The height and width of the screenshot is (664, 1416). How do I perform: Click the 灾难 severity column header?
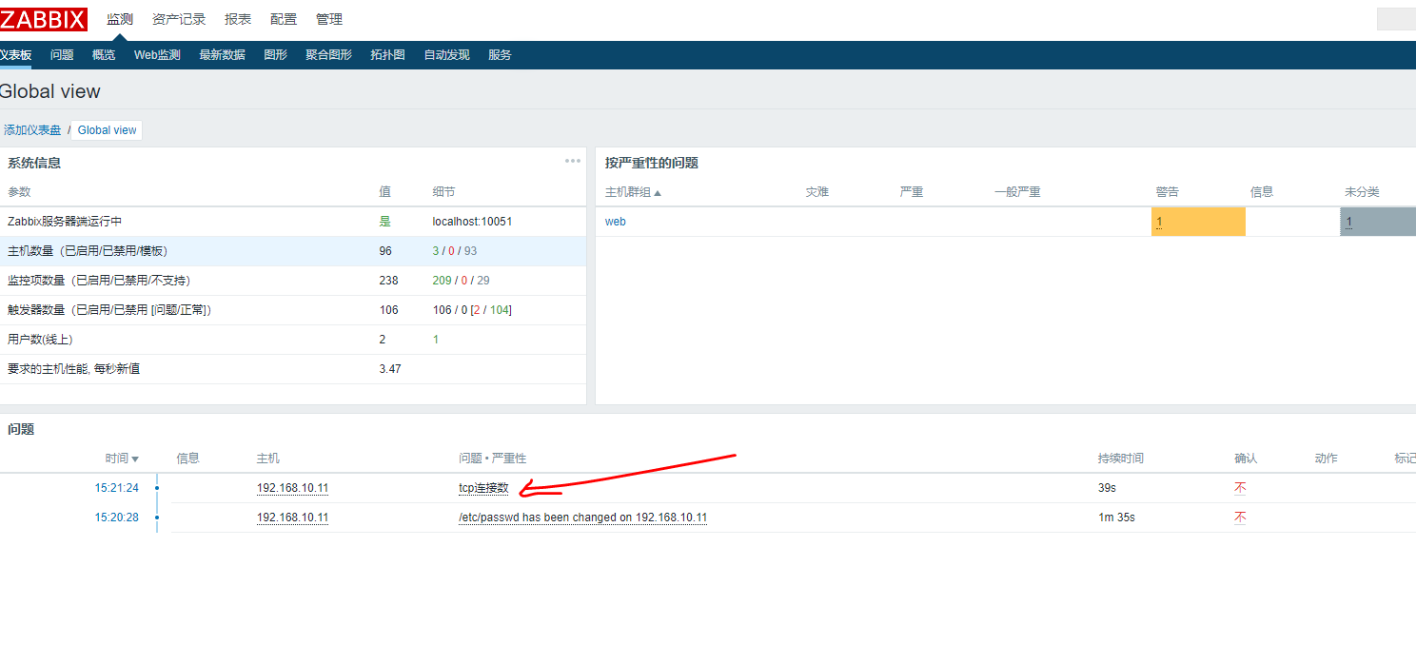[816, 192]
